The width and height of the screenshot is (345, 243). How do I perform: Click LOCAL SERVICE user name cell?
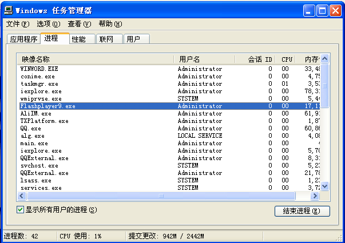click(200, 136)
